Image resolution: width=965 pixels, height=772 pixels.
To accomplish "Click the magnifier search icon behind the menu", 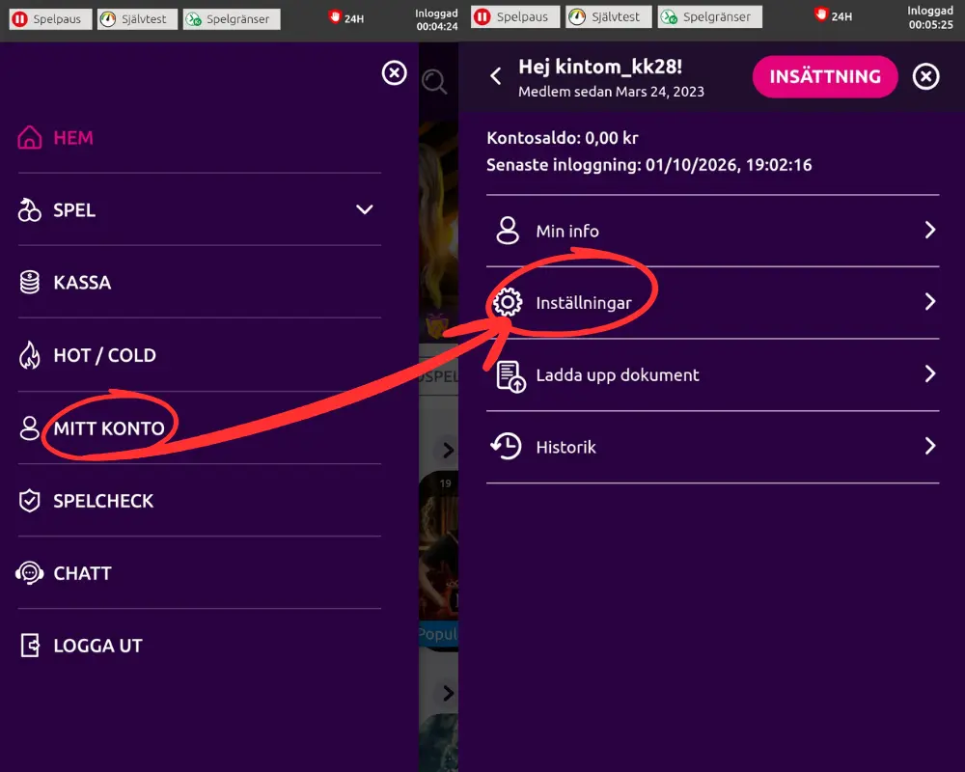I will pos(434,81).
